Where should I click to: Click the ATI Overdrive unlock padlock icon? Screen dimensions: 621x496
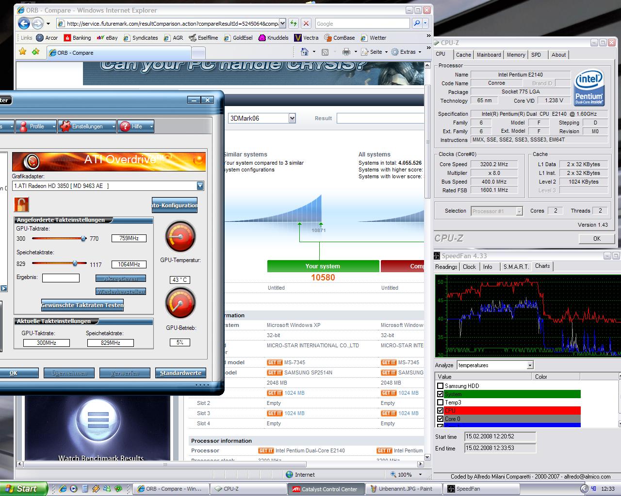click(21, 204)
